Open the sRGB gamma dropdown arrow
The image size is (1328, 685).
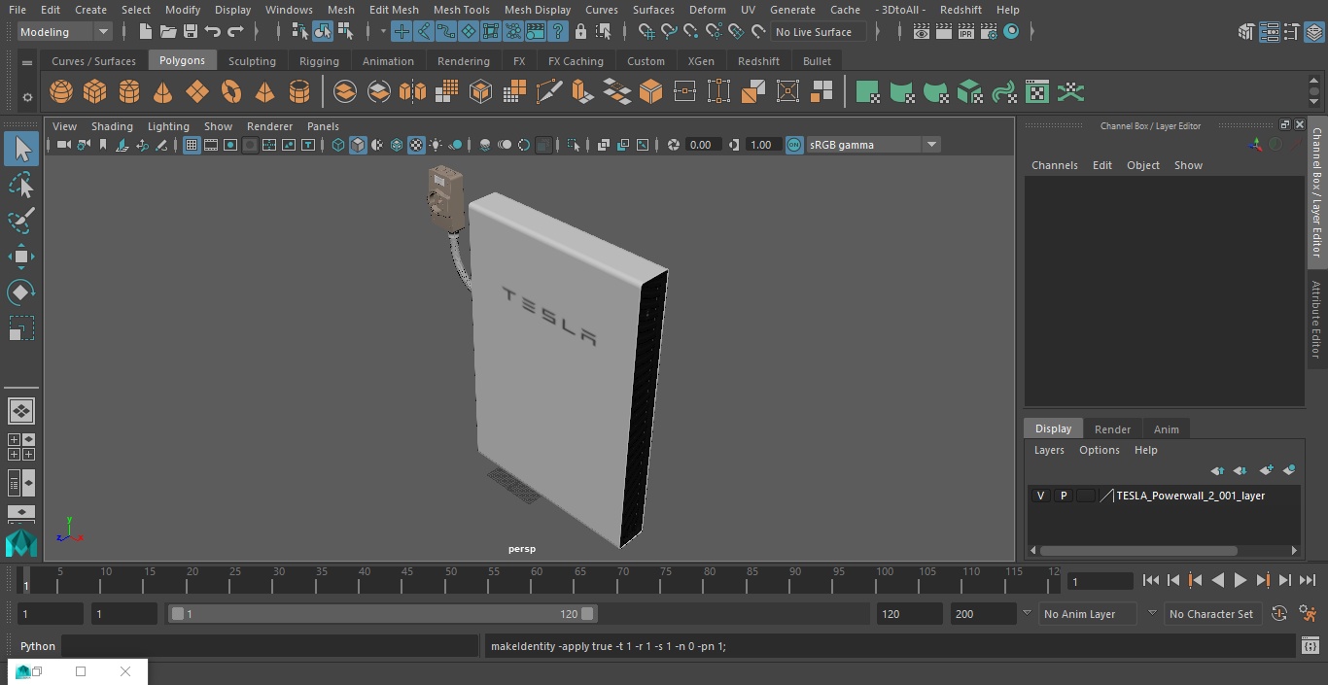(931, 145)
